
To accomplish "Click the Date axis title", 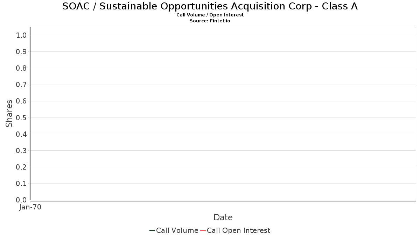I will [223, 217].
